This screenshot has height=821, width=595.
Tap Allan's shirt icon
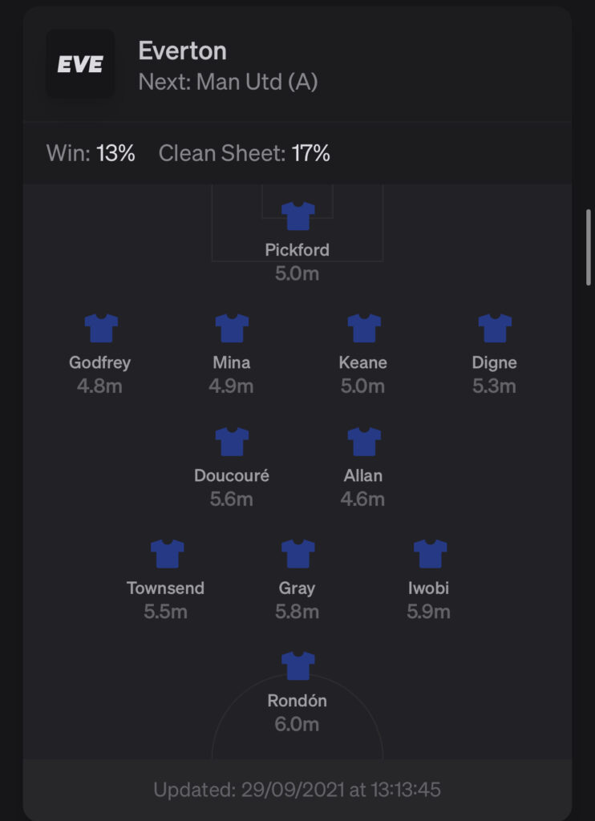pos(364,442)
